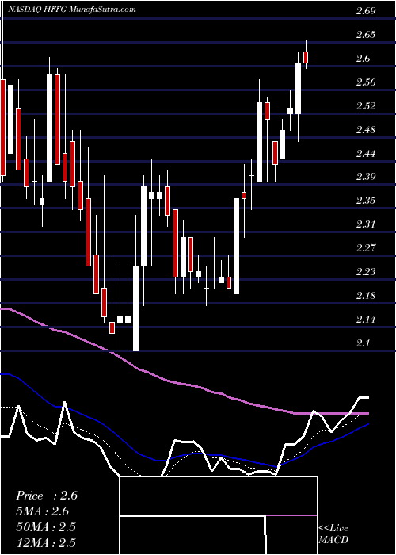Click the Price : 2.6 readout
The width and height of the screenshot is (396, 555).
pyautogui.click(x=47, y=496)
